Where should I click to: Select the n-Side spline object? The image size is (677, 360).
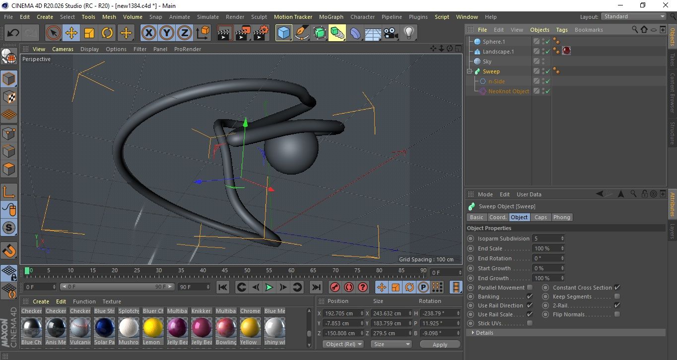pos(496,81)
